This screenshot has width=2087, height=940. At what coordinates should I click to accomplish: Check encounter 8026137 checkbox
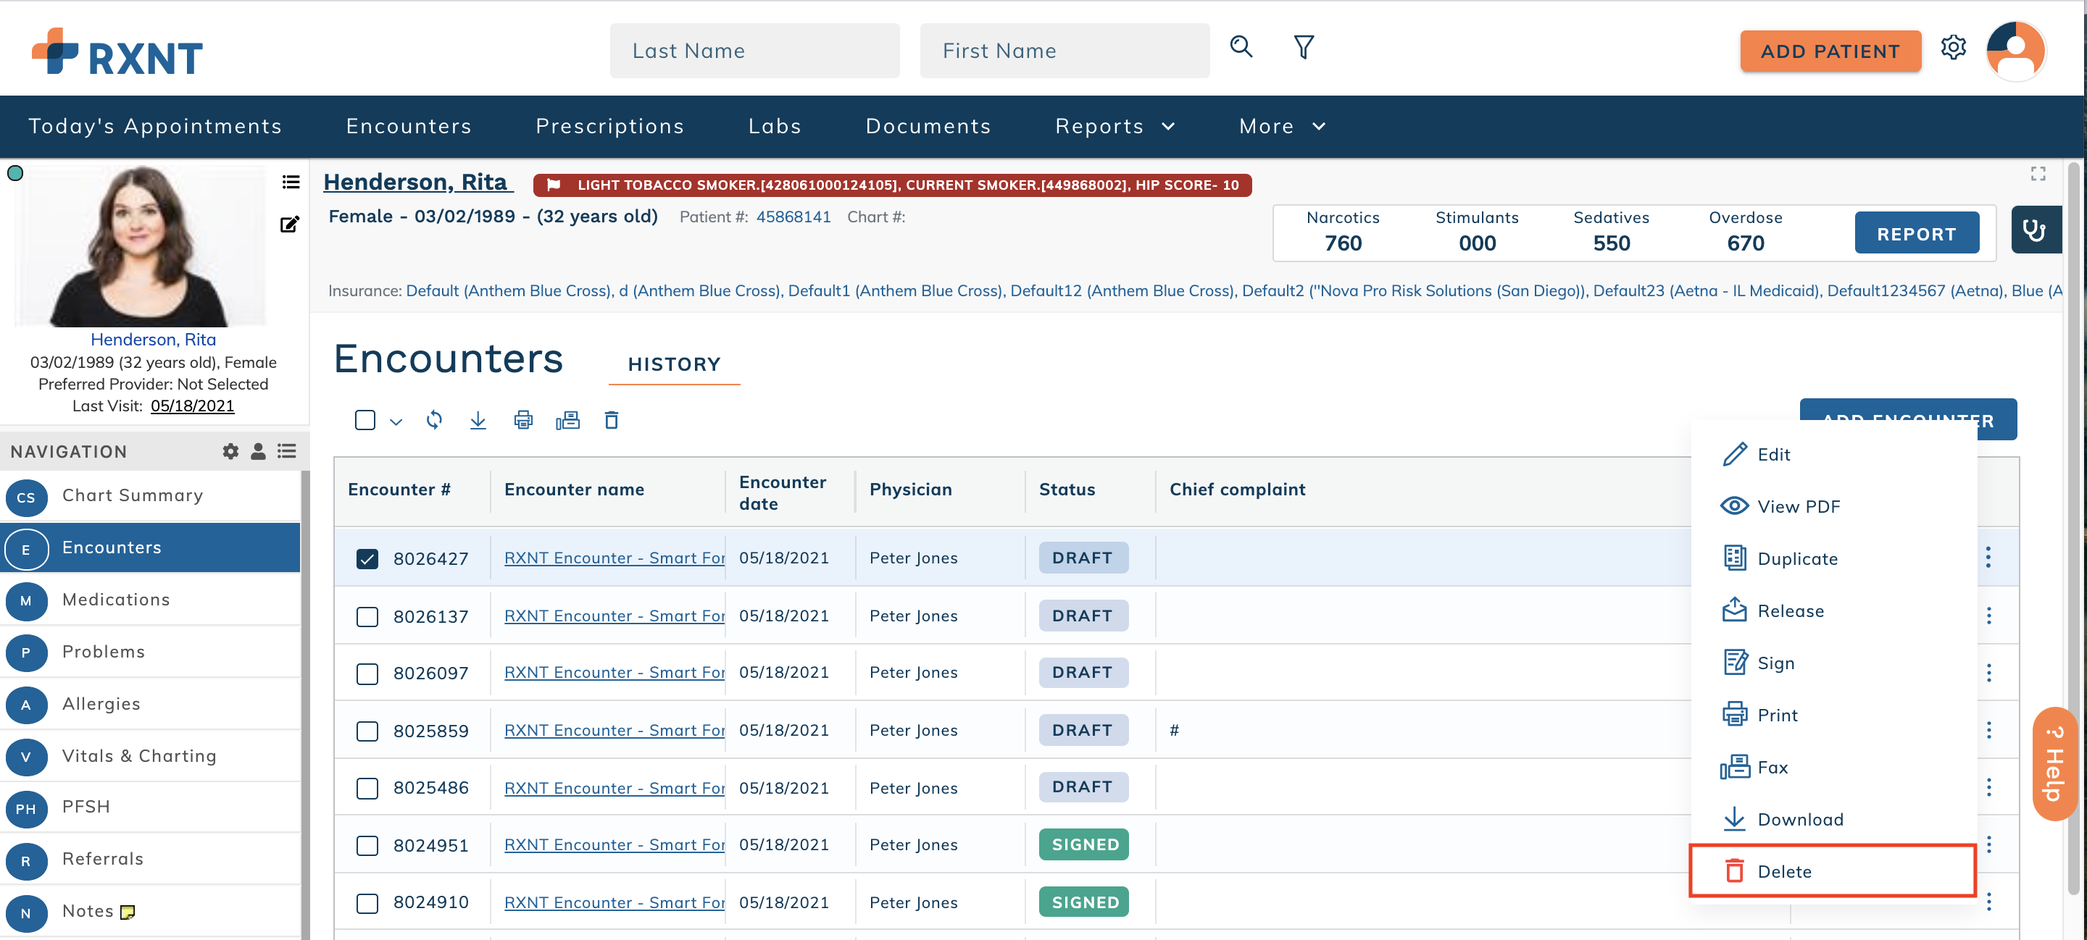click(367, 616)
